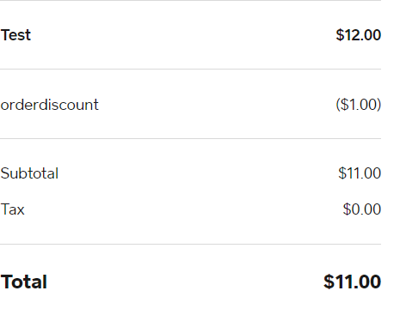Image resolution: width=400 pixels, height=315 pixels.
Task: Select the $0.00 tax amount
Action: tap(362, 209)
